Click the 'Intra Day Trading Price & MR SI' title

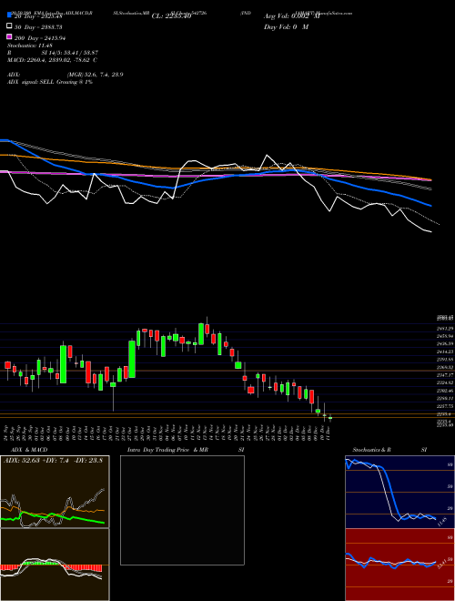(186, 450)
